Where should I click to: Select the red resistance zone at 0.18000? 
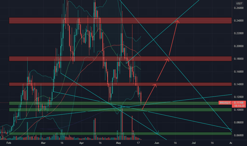click(120, 59)
